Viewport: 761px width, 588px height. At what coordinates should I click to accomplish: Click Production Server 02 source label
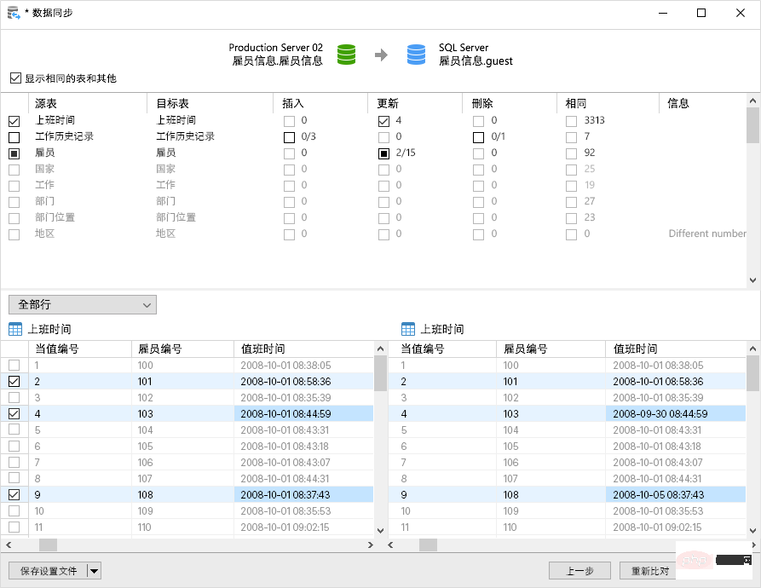[275, 48]
